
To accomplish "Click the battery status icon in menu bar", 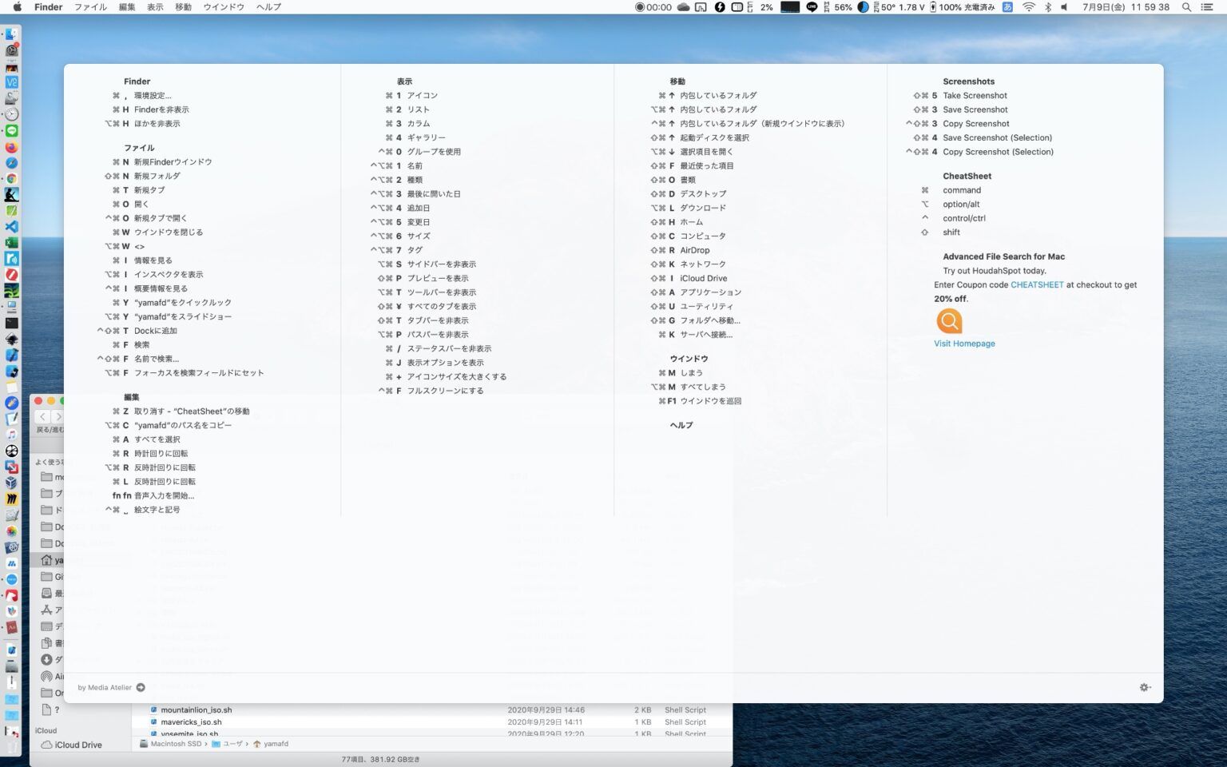I will [x=935, y=7].
